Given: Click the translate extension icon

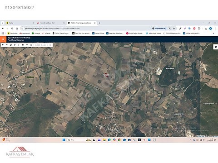Looking at the screenshot, I should point(189,29).
